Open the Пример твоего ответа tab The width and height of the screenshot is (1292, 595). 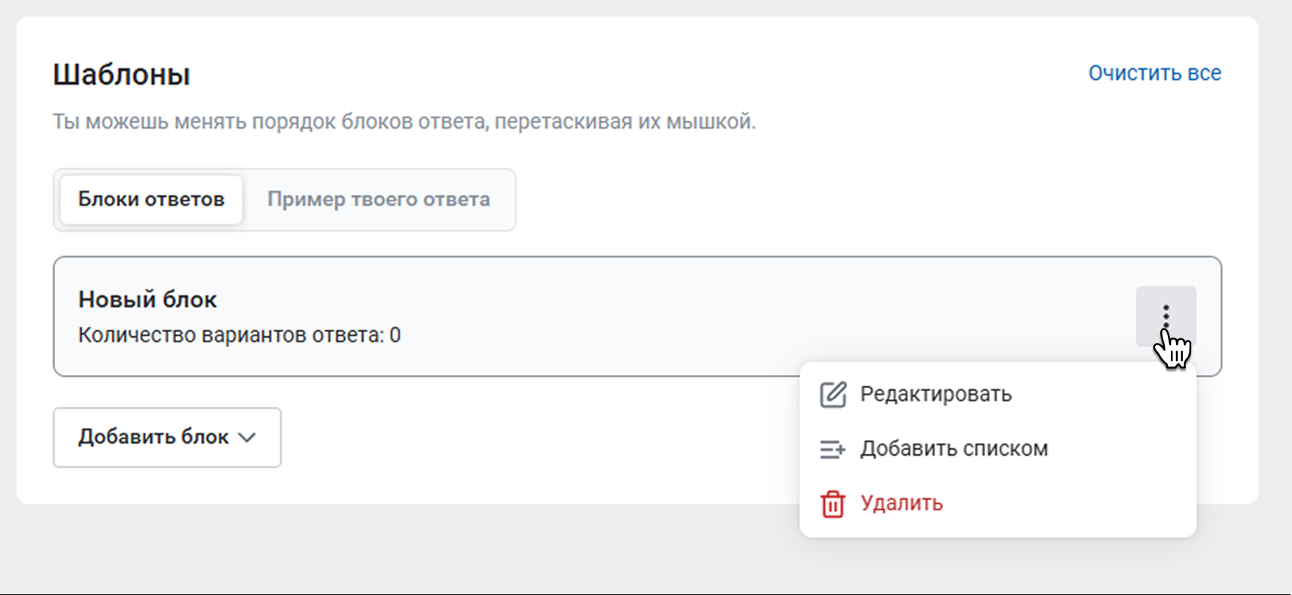(x=379, y=200)
